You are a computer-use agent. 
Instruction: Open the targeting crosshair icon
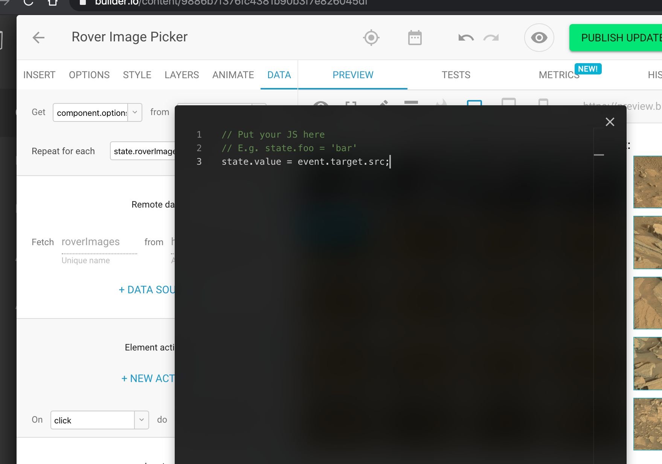[371, 38]
